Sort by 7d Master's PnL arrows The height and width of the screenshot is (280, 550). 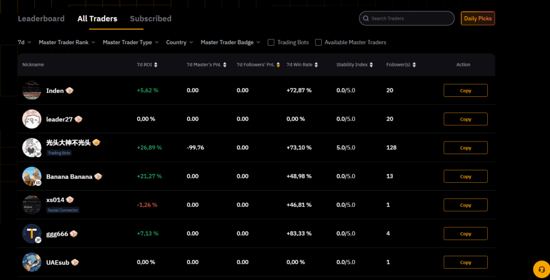[x=225, y=65]
